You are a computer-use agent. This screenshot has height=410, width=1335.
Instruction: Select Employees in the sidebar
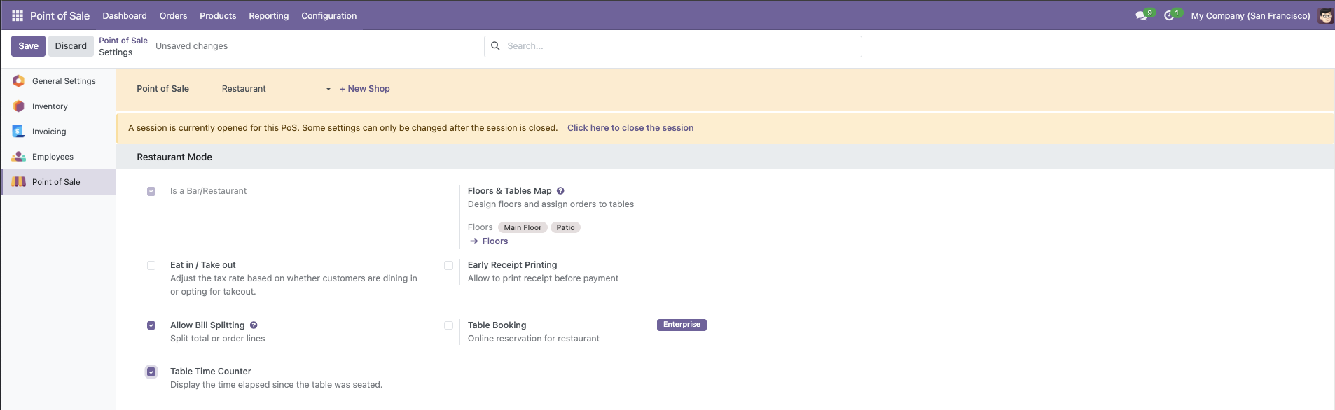[x=59, y=157]
